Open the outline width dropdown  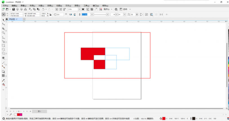[92, 15]
